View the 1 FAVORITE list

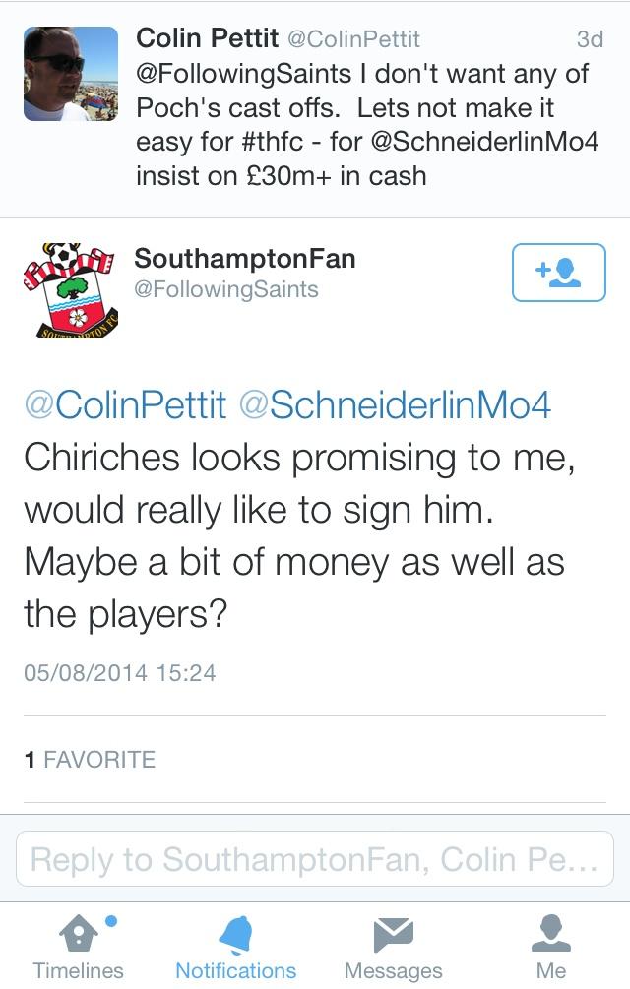(x=90, y=760)
